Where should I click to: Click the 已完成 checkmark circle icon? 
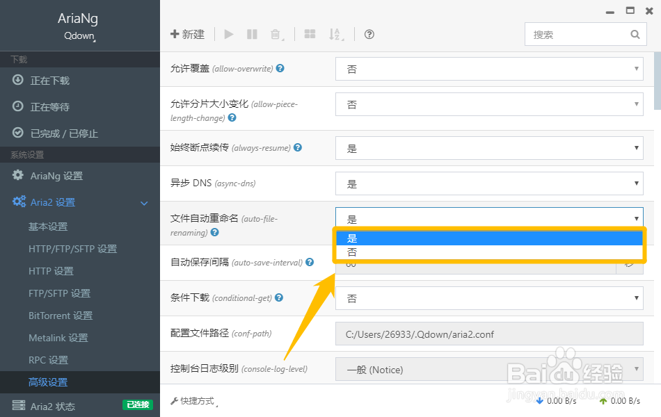[x=17, y=133]
